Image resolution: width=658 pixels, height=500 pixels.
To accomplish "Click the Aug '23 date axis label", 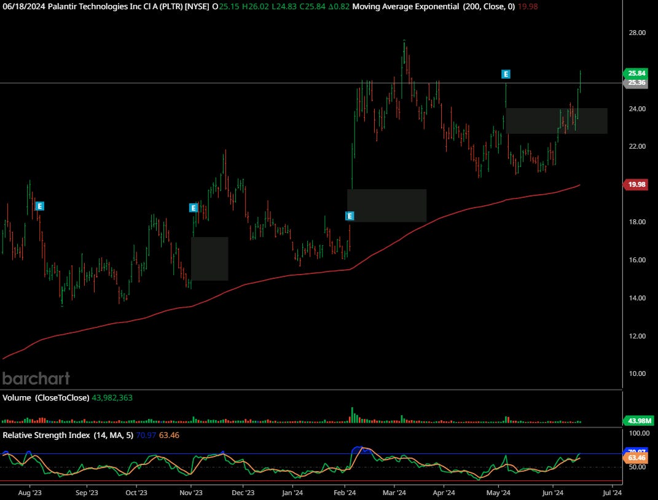I will [x=29, y=493].
